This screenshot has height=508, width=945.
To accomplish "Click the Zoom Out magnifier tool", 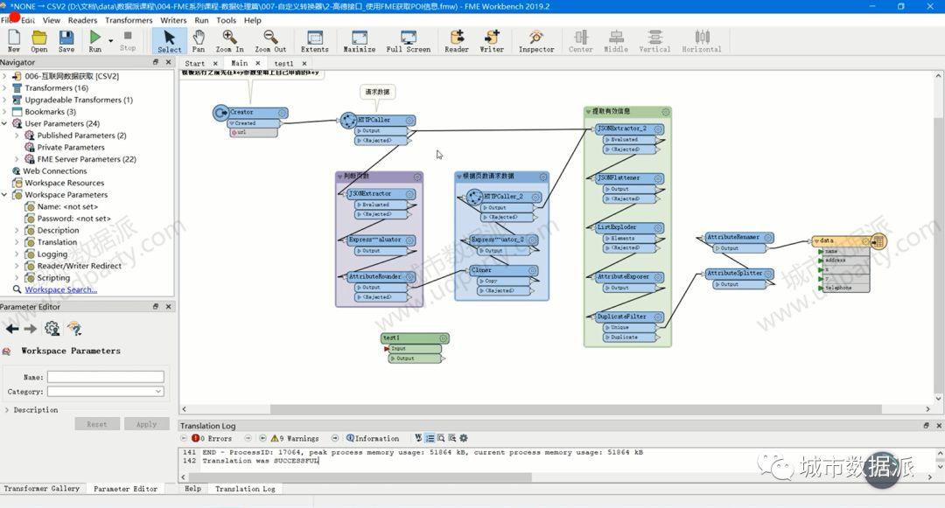I will 270,41.
